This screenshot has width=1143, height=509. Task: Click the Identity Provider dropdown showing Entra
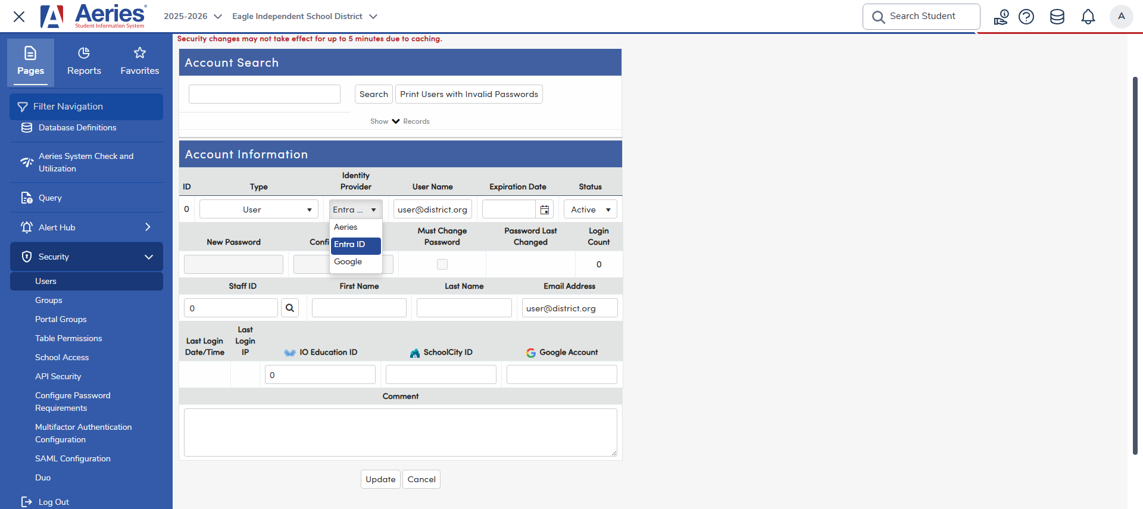tap(356, 210)
